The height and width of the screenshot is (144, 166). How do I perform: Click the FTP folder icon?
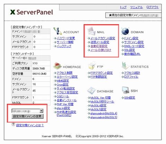92,65
